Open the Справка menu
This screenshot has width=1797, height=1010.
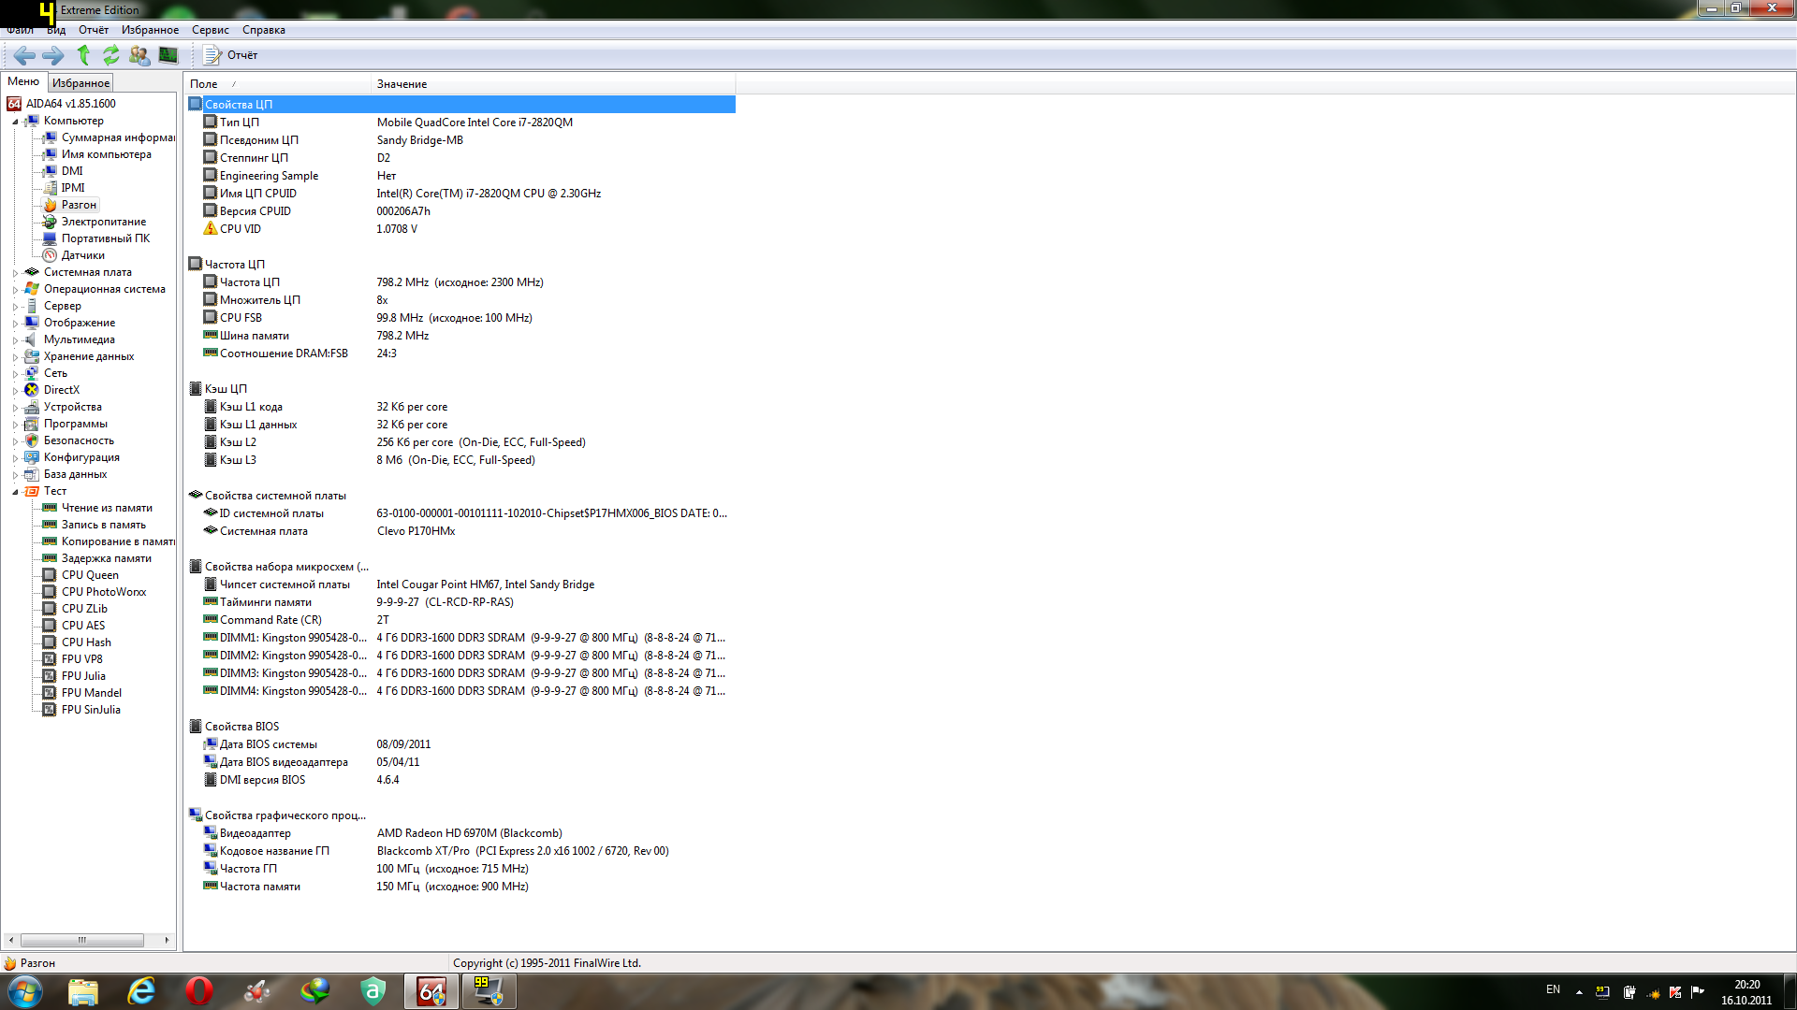point(264,30)
